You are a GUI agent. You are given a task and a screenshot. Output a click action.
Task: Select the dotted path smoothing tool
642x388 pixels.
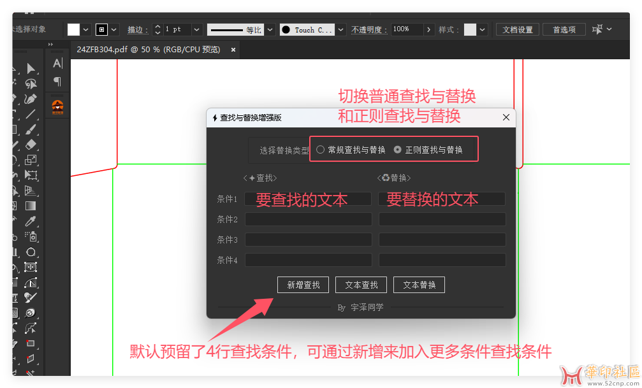coord(31,328)
